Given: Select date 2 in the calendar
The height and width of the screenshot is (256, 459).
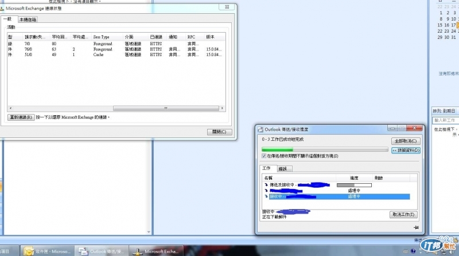Looking at the screenshot, I should click(448, 13).
